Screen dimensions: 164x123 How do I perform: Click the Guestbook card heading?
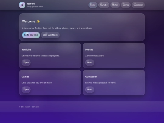pyautogui.click(x=91, y=77)
